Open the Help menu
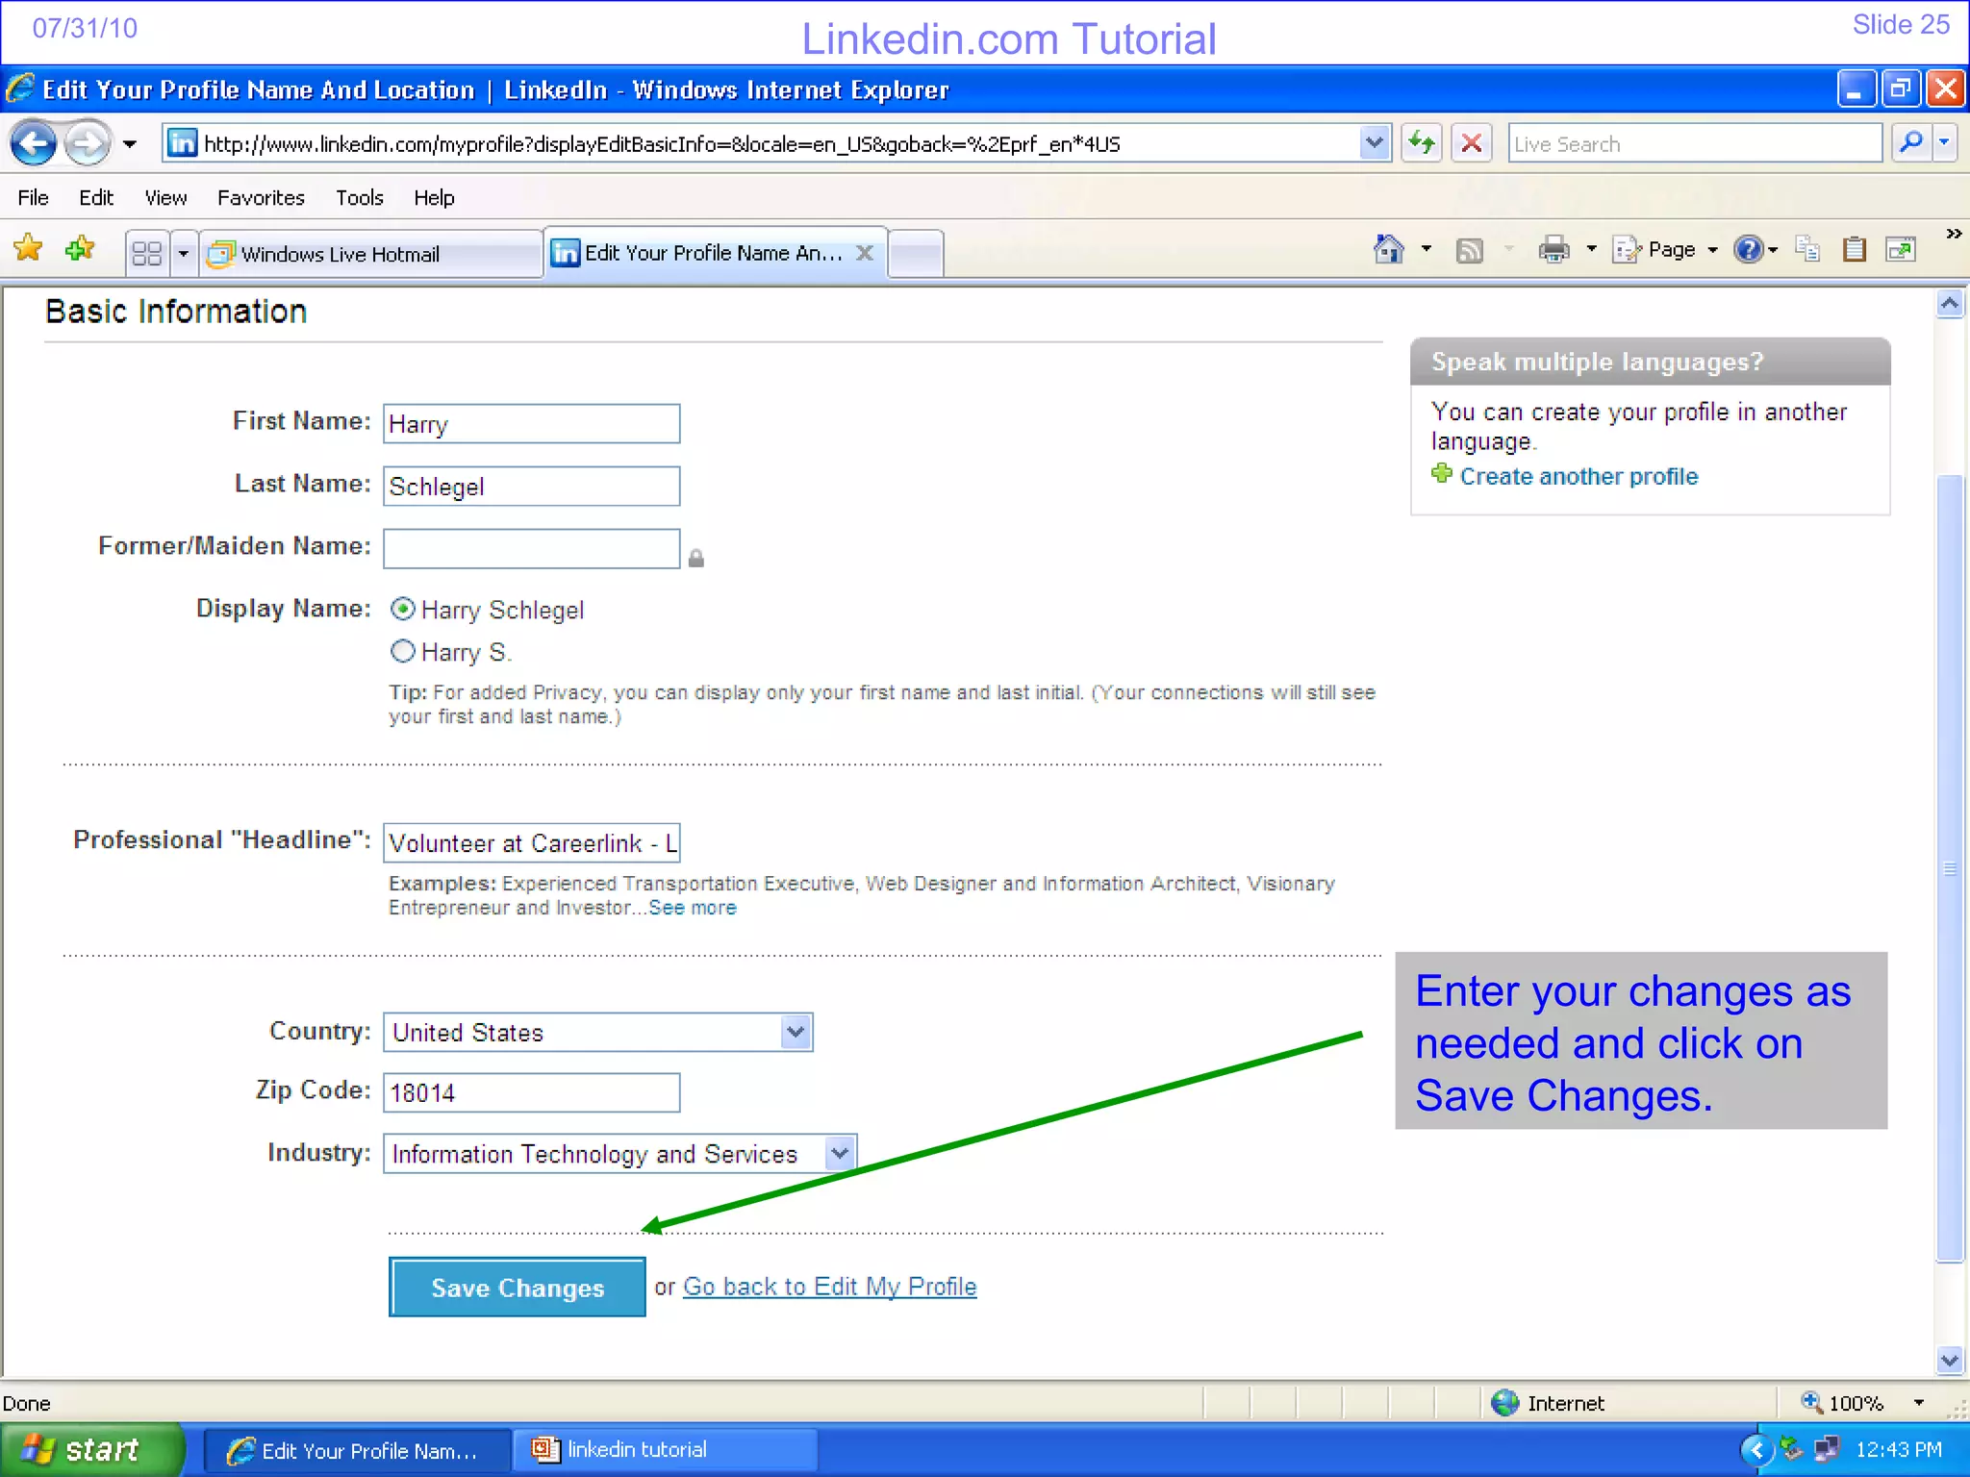1970x1477 pixels. [x=434, y=198]
